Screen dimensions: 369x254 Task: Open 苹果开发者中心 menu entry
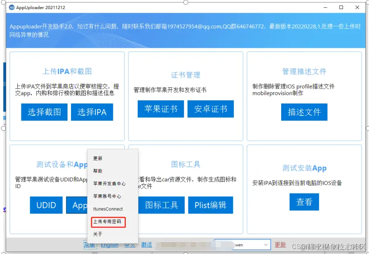point(109,183)
